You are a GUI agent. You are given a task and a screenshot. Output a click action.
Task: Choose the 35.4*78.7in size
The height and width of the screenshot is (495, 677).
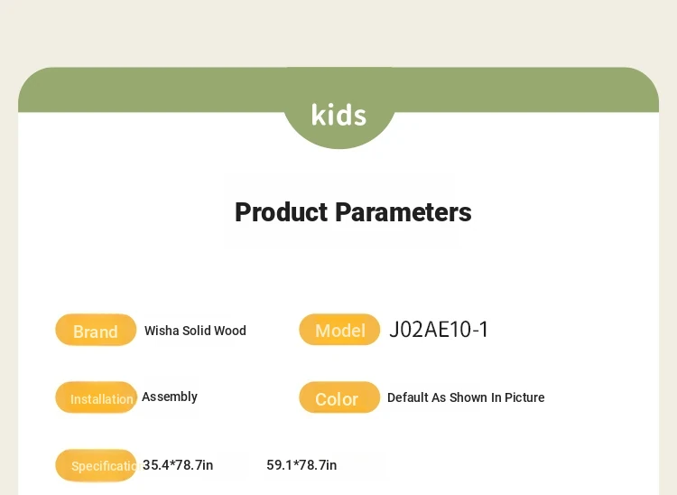point(178,465)
